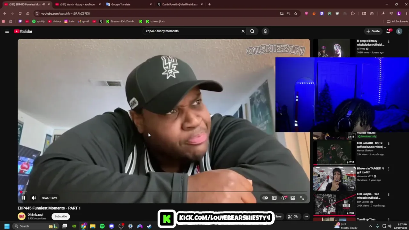409x230 pixels.
Task: Open a new browser tab
Action: [x=210, y=4]
